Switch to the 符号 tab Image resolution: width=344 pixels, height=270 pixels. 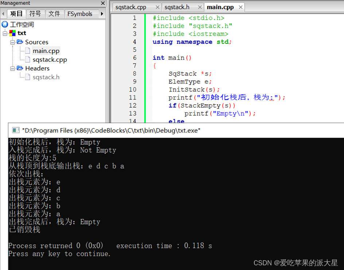[x=35, y=14]
